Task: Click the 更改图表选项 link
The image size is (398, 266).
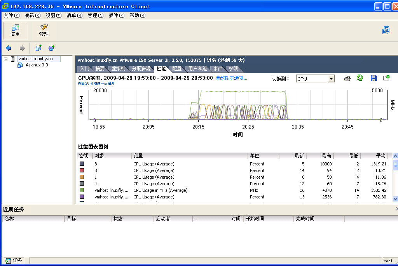Action: click(x=231, y=78)
